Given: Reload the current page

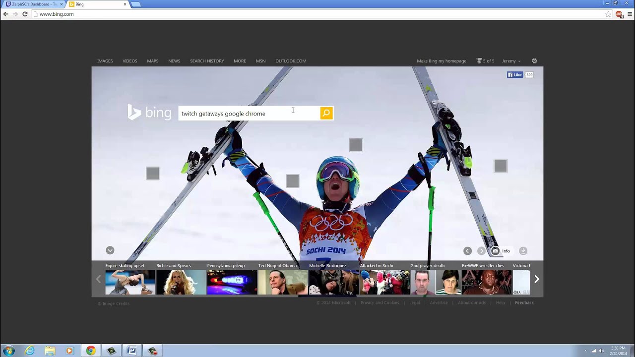Looking at the screenshot, I should (25, 14).
